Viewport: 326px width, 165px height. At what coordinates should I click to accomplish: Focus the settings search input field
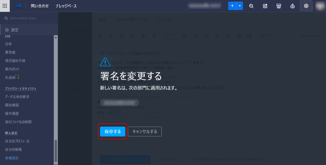[x=29, y=18]
